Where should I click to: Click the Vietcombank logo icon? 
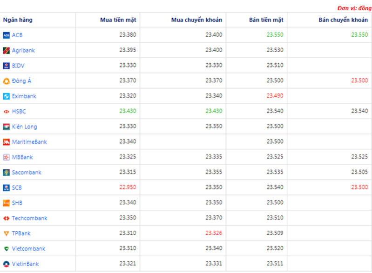pos(6,249)
